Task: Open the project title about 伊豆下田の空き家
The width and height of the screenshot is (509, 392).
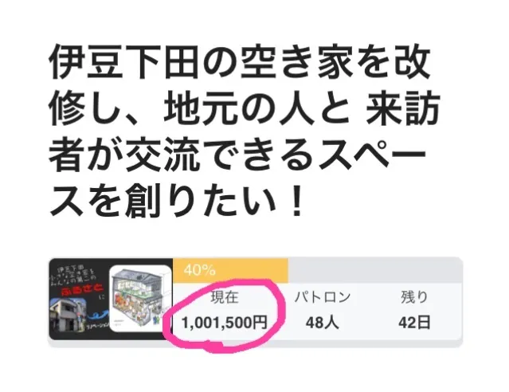Action: [244, 131]
